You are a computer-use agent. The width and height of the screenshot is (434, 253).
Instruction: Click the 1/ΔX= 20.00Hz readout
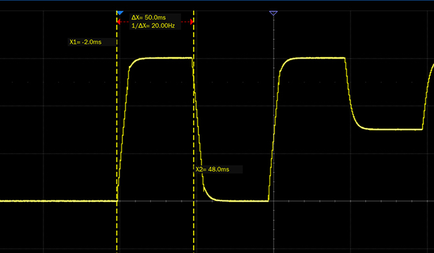coord(153,26)
